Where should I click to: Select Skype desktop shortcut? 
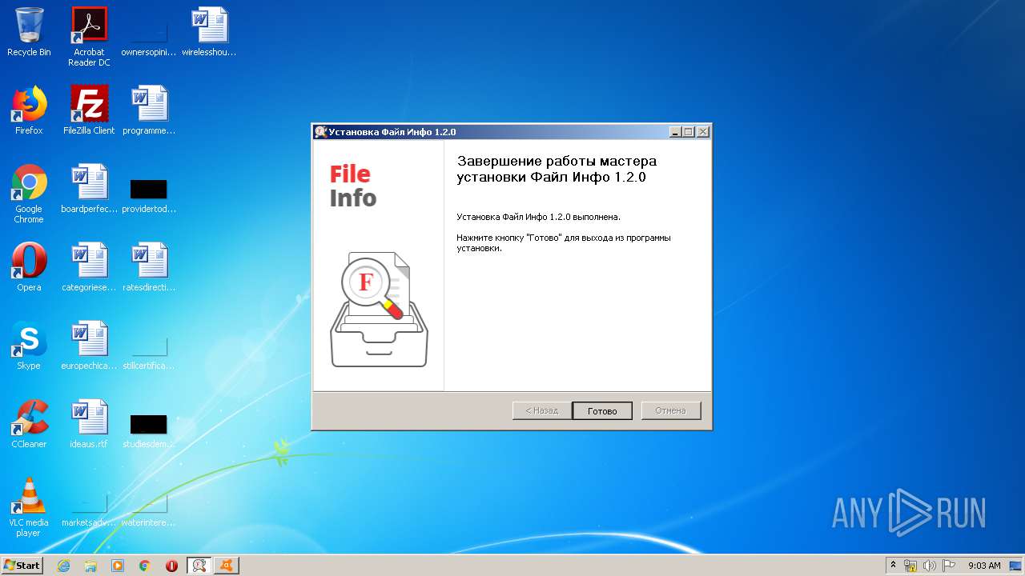coord(29,346)
